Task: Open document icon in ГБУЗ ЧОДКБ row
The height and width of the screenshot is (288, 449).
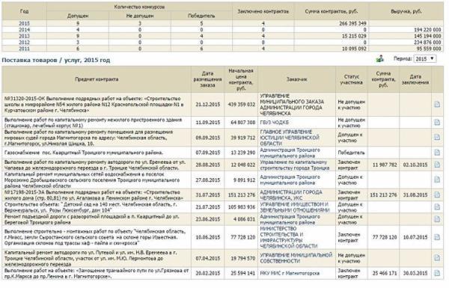Action: [437, 122]
